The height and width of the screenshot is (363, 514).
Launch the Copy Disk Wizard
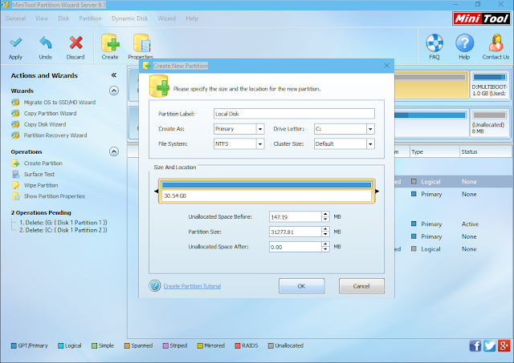(x=45, y=124)
